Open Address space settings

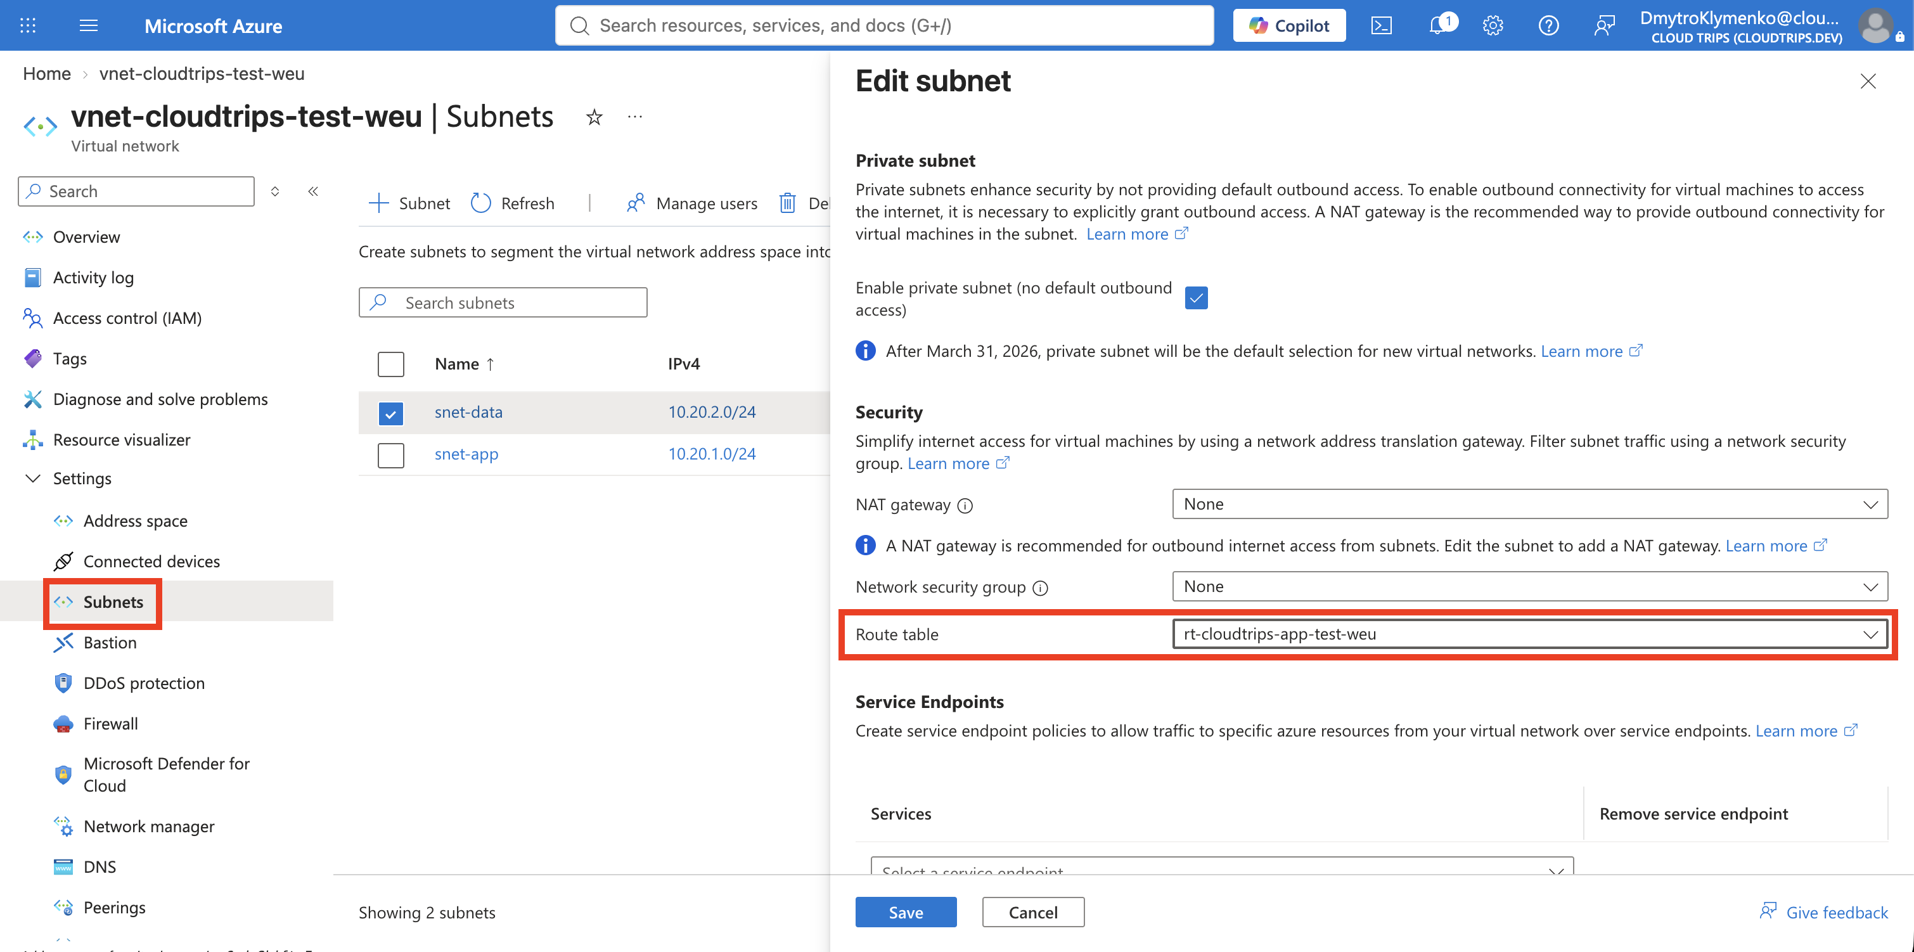pos(135,521)
